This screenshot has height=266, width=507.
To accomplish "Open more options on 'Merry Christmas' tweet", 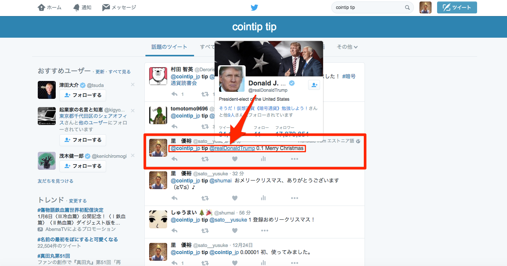I will pyautogui.click(x=295, y=159).
